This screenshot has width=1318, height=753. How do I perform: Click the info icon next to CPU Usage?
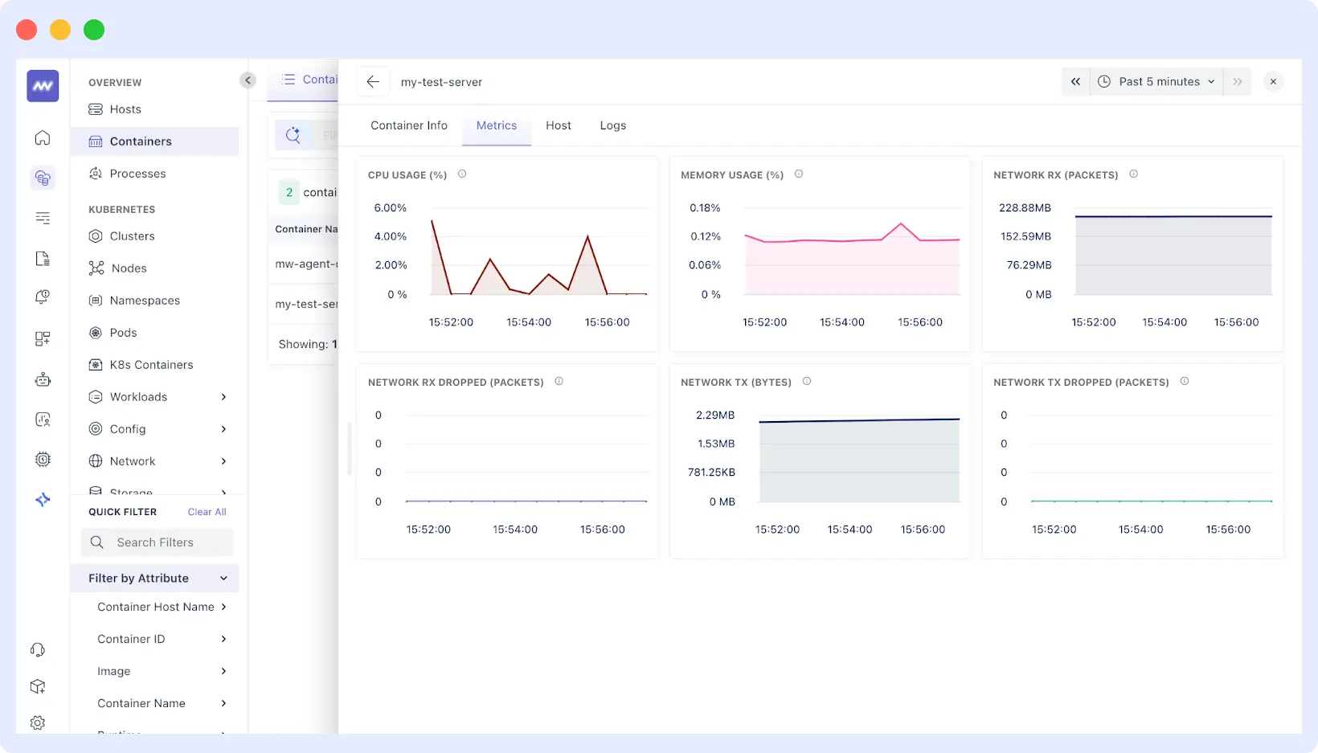point(463,174)
